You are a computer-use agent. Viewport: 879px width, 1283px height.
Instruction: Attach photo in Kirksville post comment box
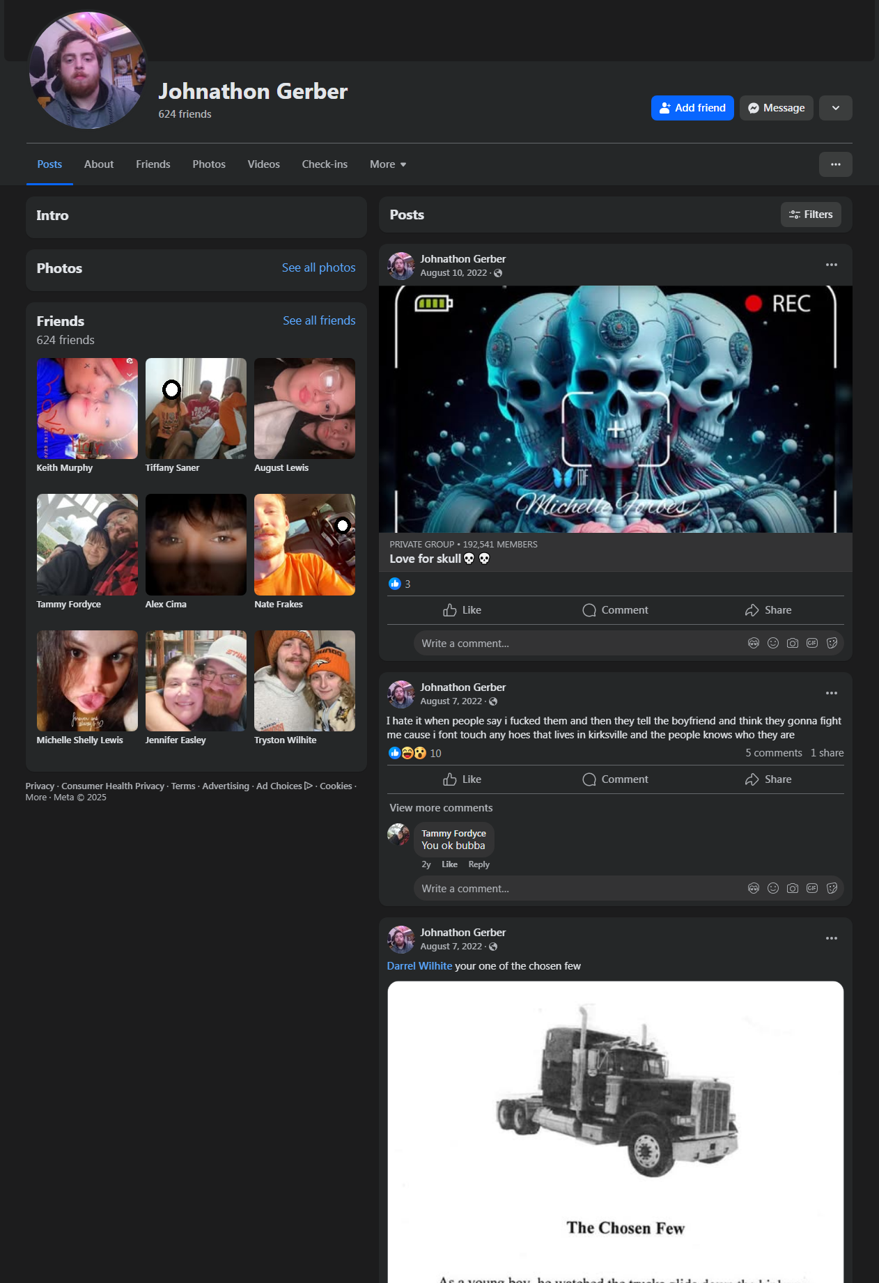click(x=793, y=888)
